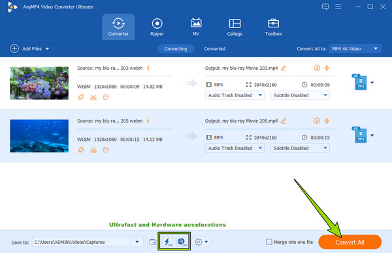This screenshot has width=392, height=253.
Task: Open the Subtitle dropdown for Movie 203
Action: point(300,95)
